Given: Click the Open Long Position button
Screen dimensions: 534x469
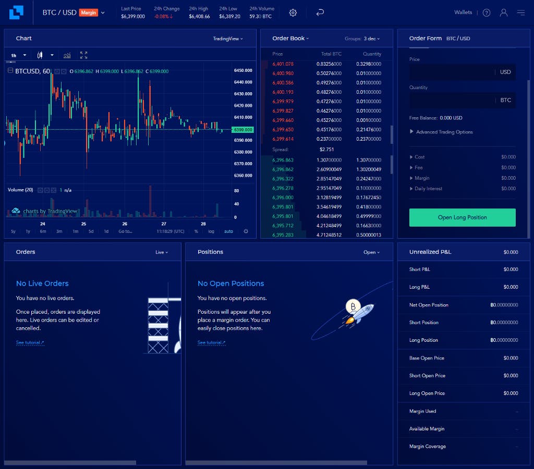Looking at the screenshot, I should pos(462,217).
